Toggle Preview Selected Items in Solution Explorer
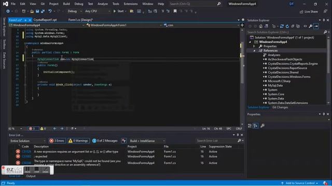The height and width of the screenshot is (186, 332). pyautogui.click(x=316, y=26)
